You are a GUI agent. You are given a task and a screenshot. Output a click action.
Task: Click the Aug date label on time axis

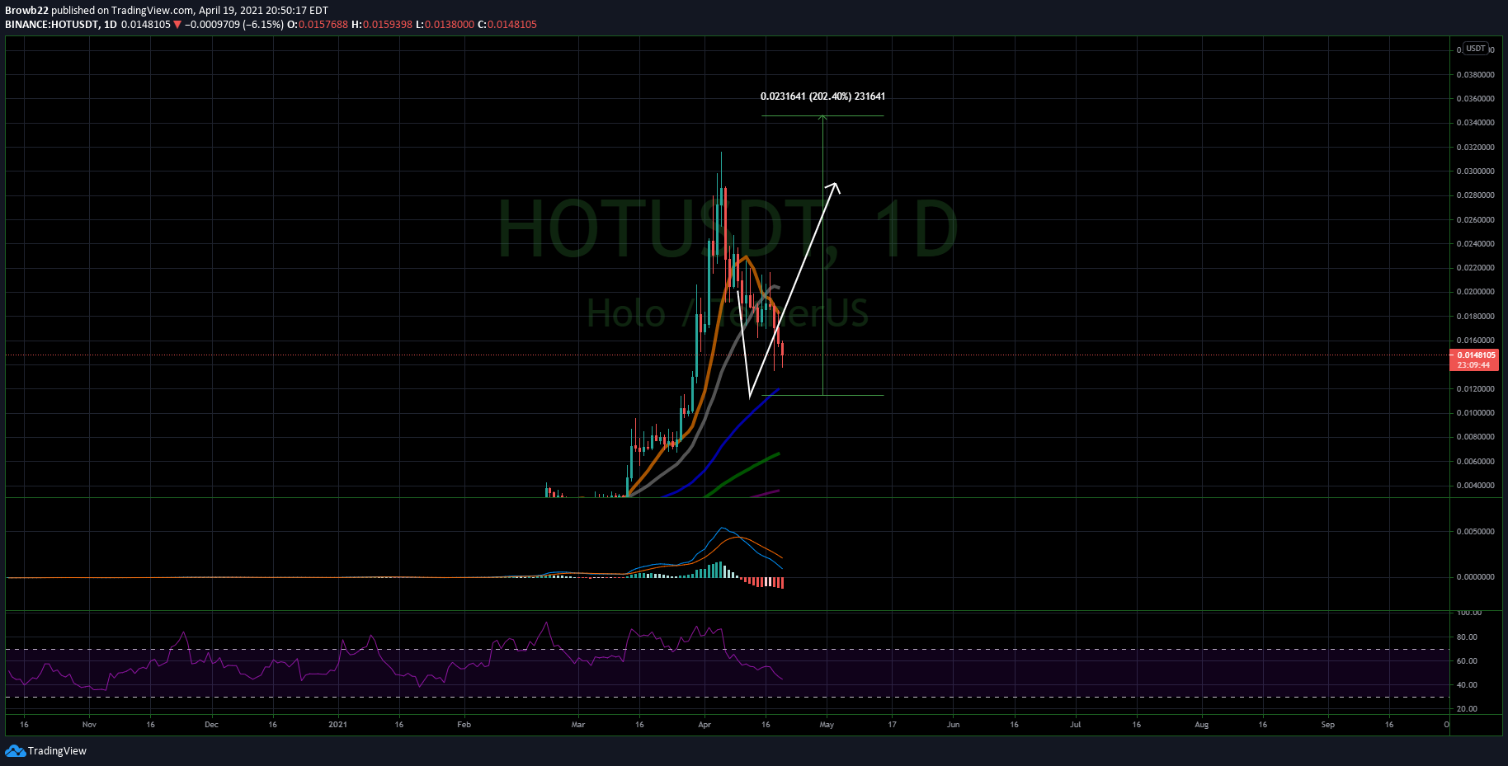point(1202,725)
